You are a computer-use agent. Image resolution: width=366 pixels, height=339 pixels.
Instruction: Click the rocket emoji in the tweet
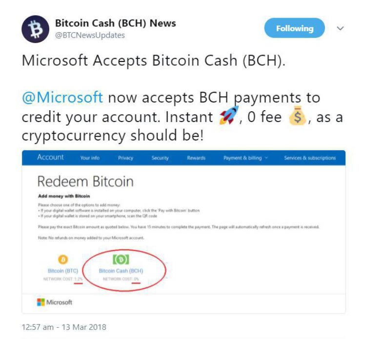coord(229,115)
